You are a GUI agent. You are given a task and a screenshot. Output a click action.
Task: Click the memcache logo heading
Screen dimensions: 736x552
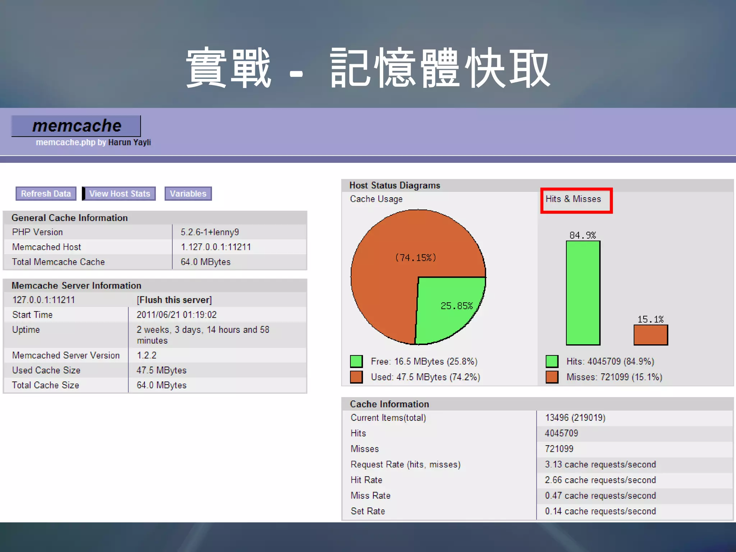pyautogui.click(x=76, y=126)
